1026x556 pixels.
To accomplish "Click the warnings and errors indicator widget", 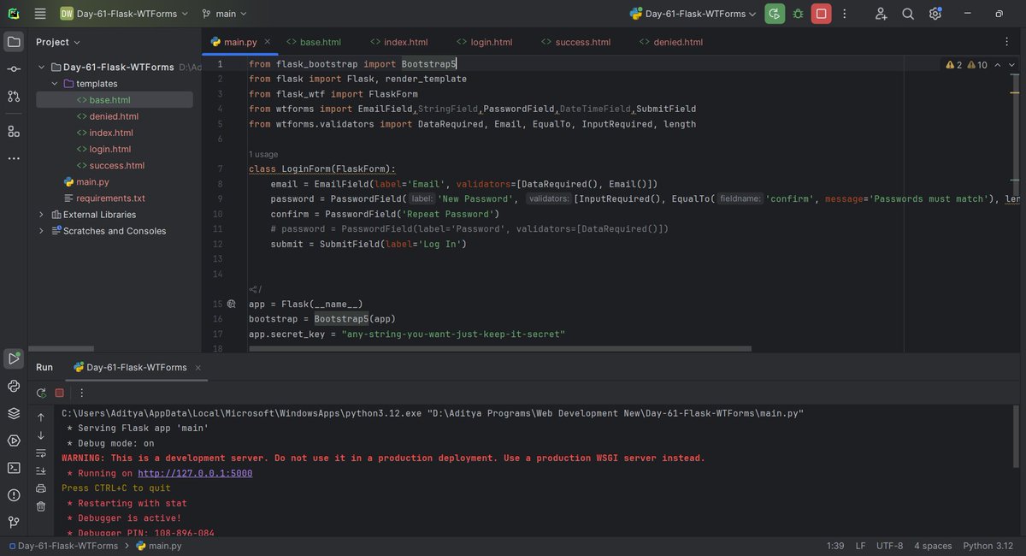I will tap(966, 65).
